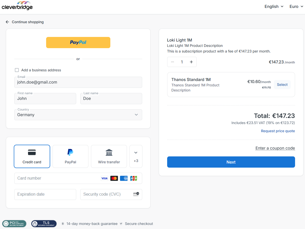Select the Credit card payment tab
The width and height of the screenshot is (305, 229).
32,156
